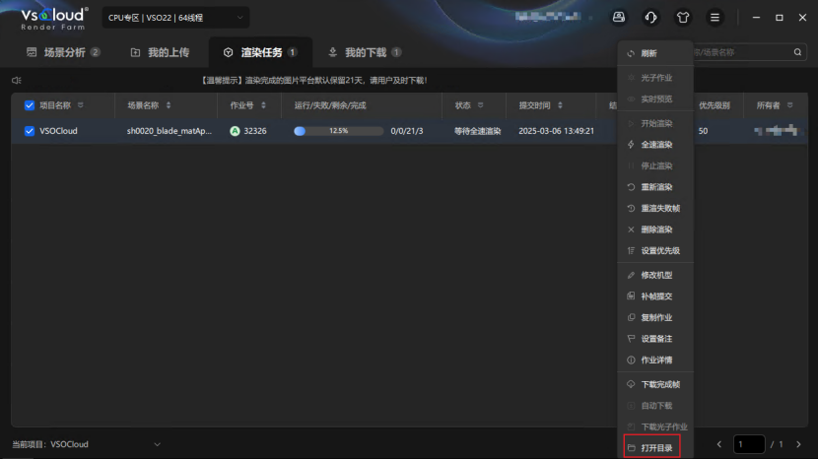Viewport: 818px width, 459px height.
Task: Switch to the 我的下载 tab
Action: pos(365,52)
